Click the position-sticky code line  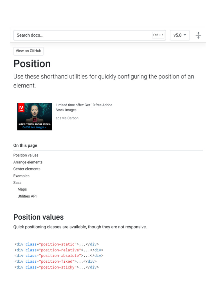click(57, 267)
